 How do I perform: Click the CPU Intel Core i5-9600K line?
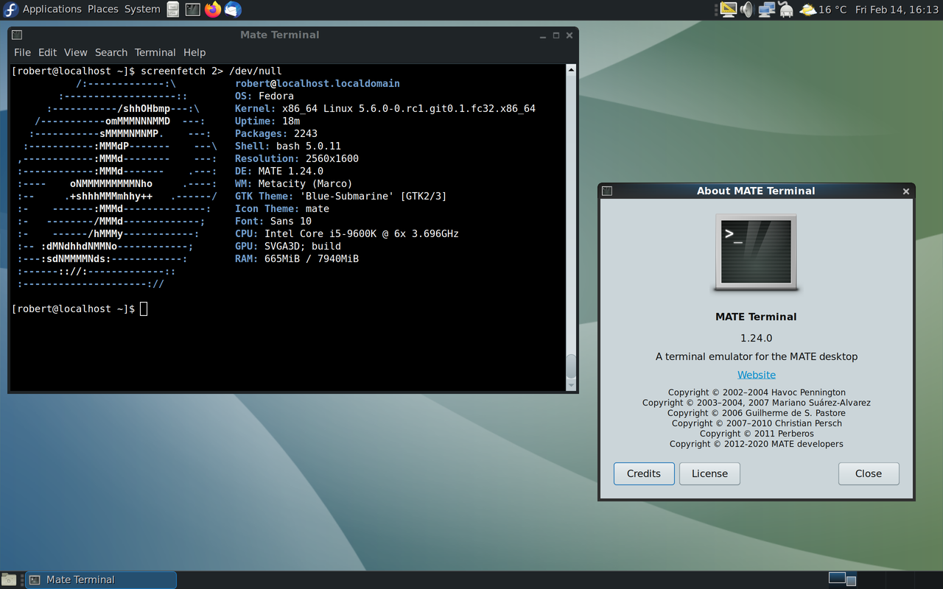[347, 234]
